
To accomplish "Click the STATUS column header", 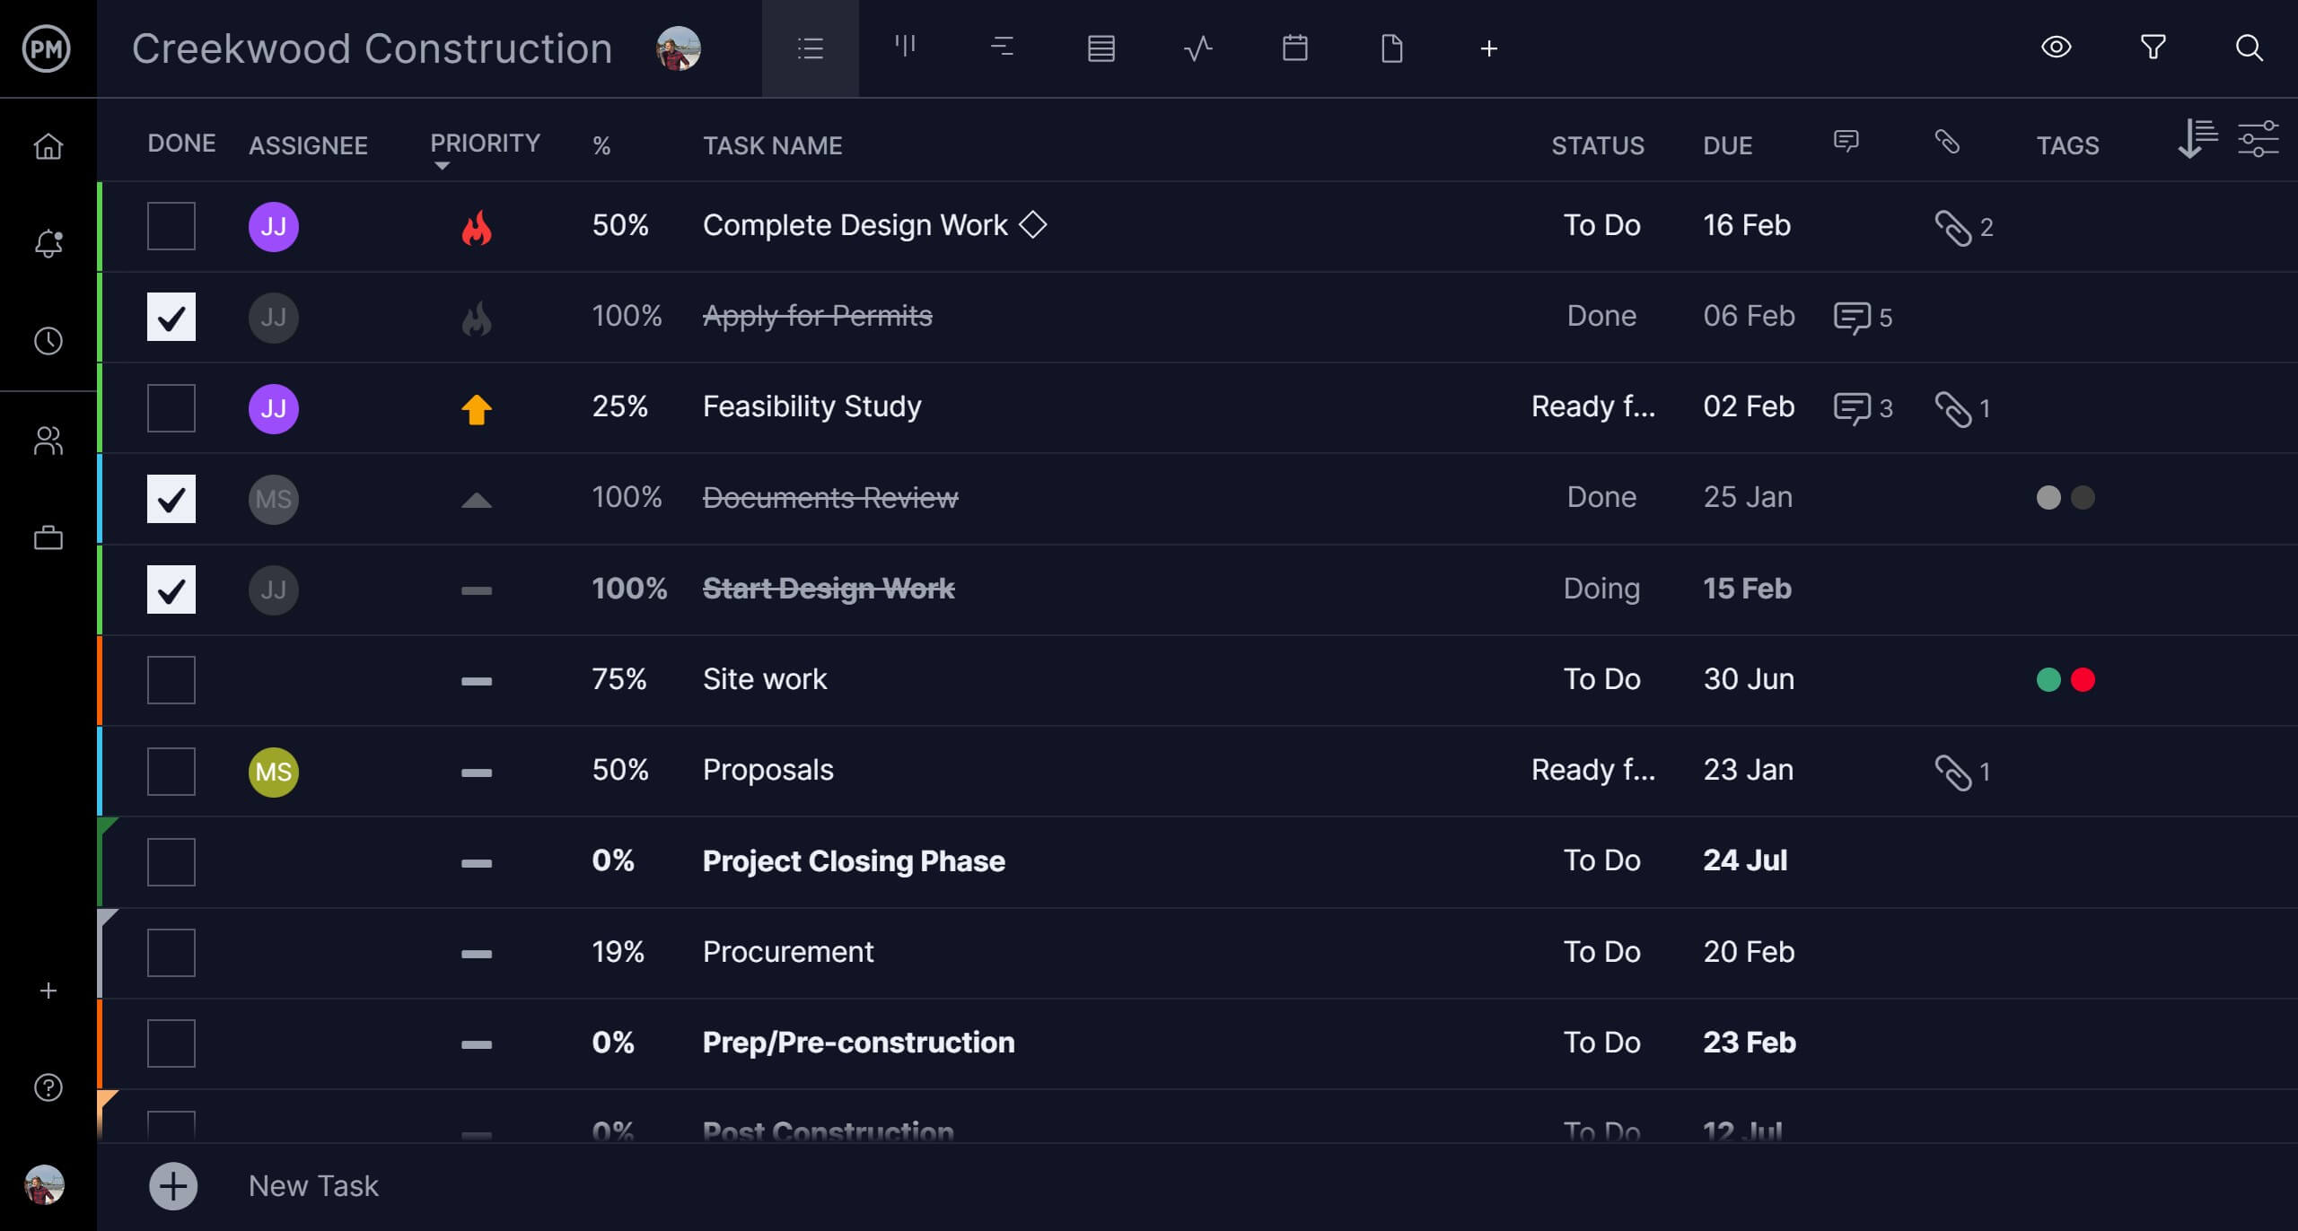I will coord(1597,144).
